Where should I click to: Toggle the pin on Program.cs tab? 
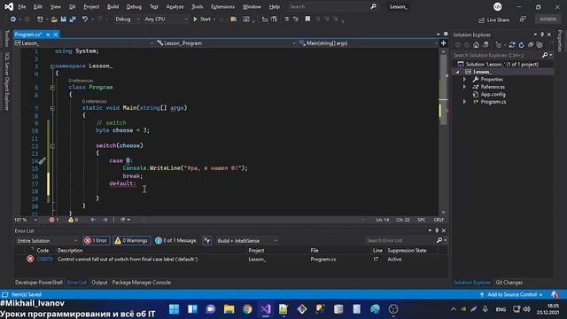click(x=48, y=35)
